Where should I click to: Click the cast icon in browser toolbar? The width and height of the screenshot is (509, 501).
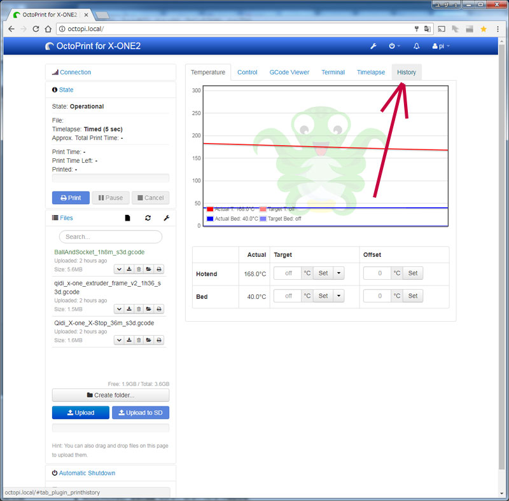[442, 29]
